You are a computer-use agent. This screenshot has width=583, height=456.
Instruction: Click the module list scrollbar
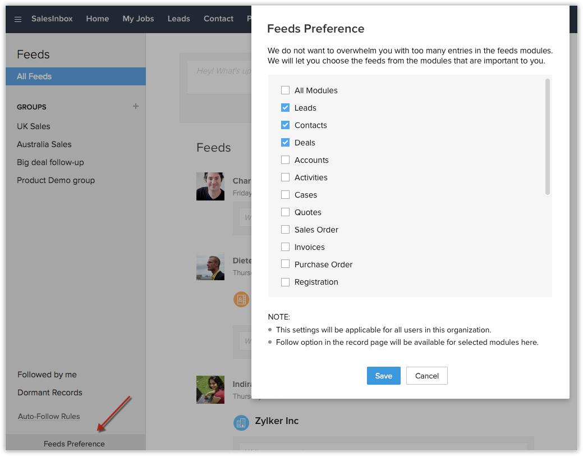pos(547,137)
